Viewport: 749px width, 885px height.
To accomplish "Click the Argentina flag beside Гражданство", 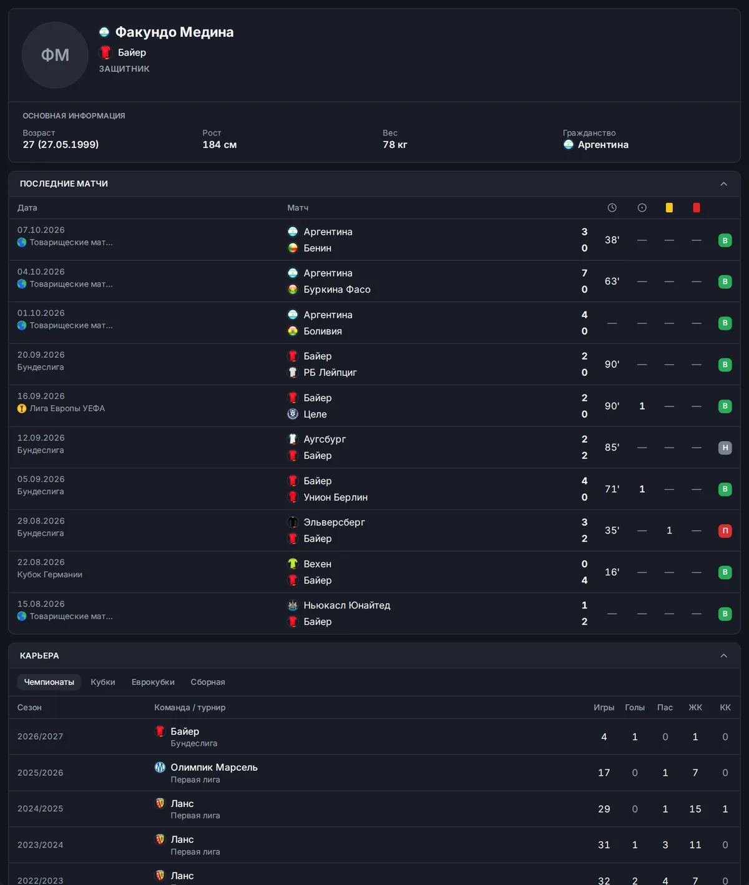I will point(569,145).
